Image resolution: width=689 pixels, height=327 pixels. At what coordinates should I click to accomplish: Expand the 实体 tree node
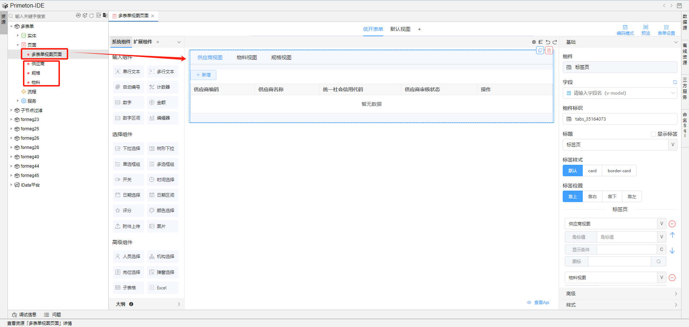point(18,36)
